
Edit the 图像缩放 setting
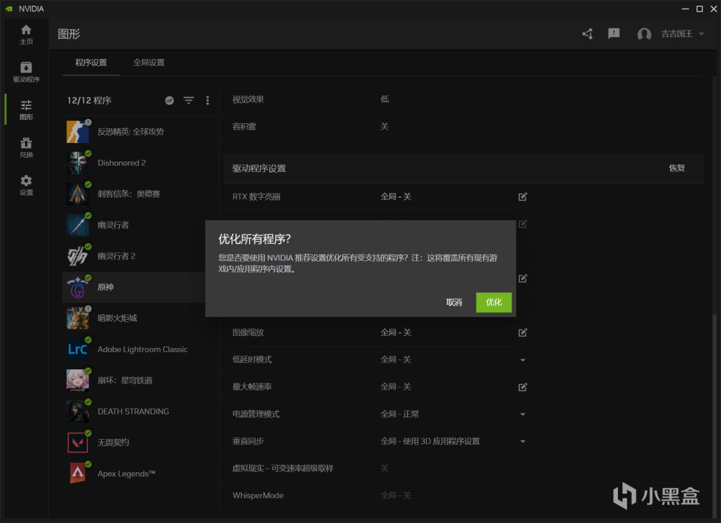[x=523, y=332]
